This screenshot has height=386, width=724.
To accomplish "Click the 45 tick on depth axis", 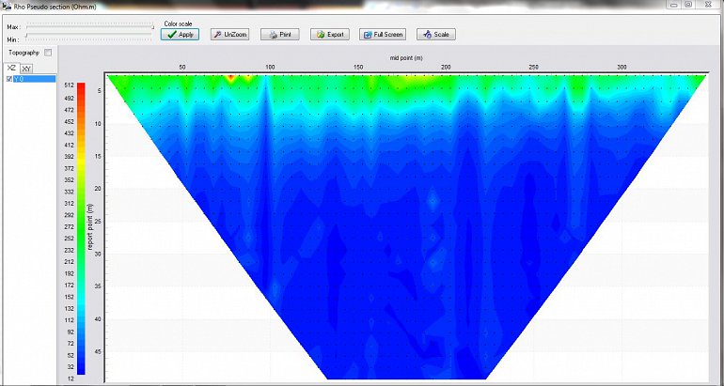I will tap(98, 352).
